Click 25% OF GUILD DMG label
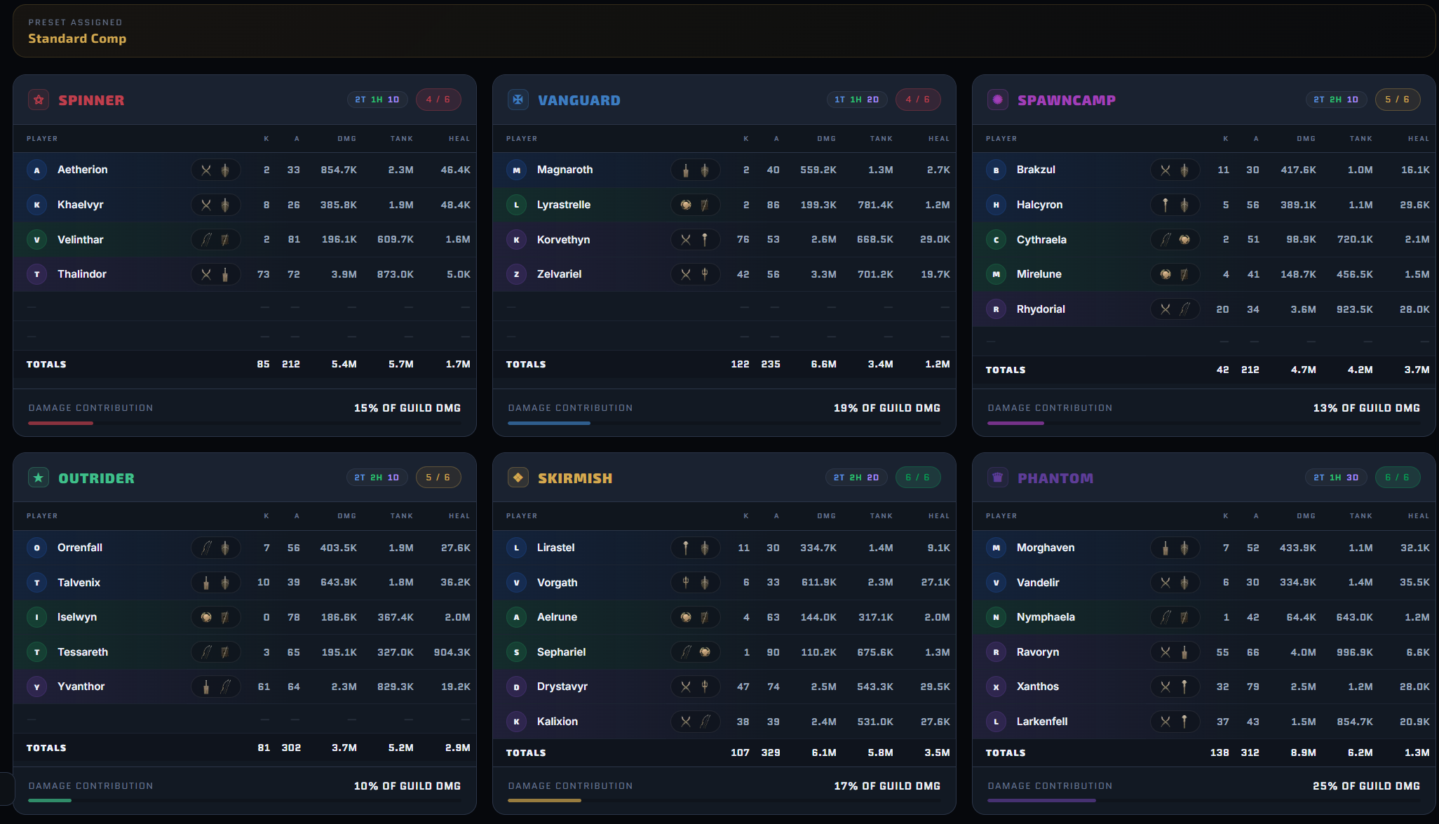 click(1366, 786)
